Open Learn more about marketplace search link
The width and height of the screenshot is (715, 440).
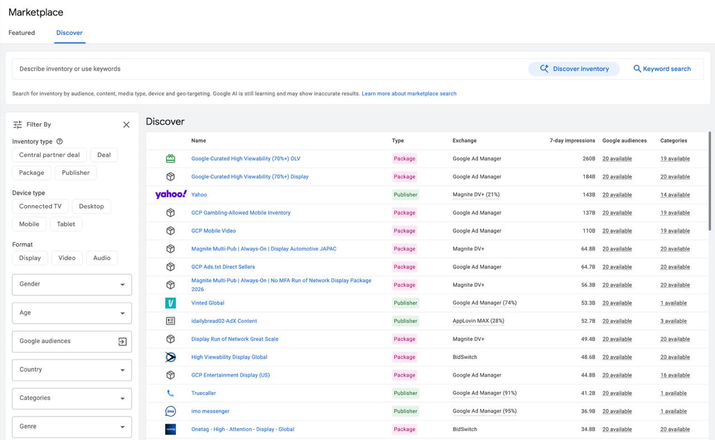[x=409, y=94]
